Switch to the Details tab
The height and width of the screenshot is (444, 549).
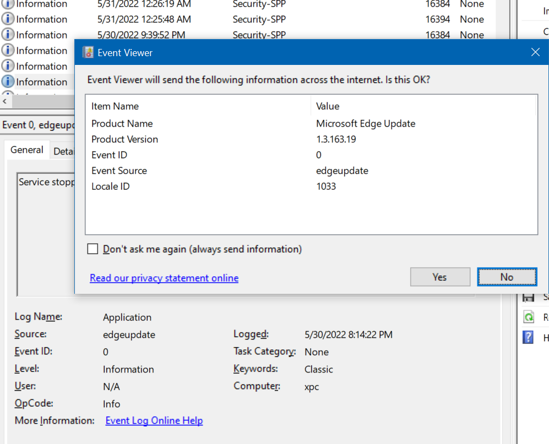63,151
